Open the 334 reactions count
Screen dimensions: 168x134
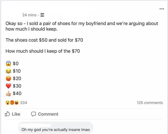pyautogui.click(x=24, y=103)
